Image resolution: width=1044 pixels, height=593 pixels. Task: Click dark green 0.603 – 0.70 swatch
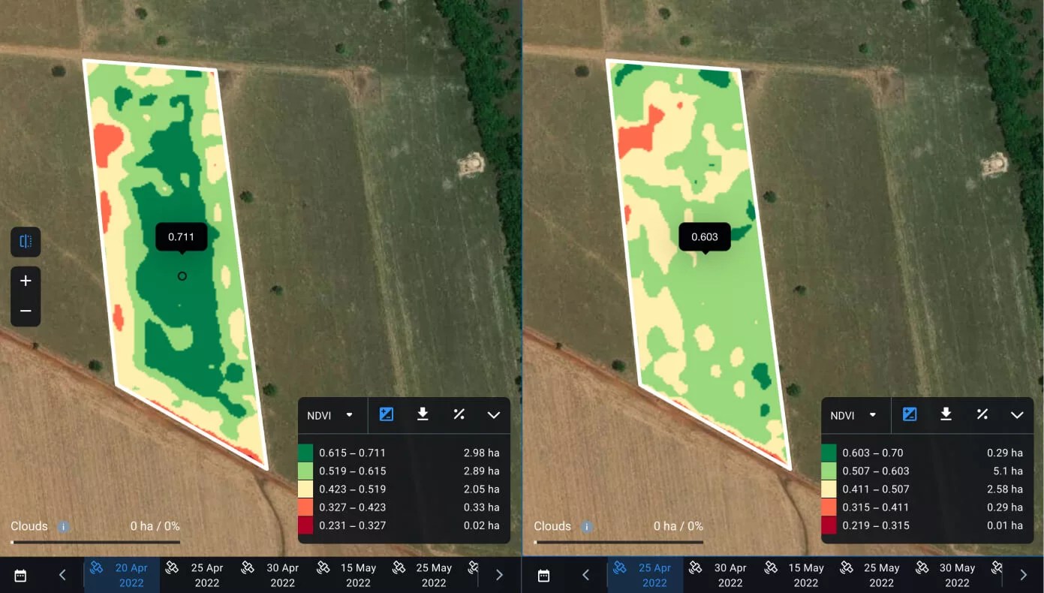[x=829, y=453]
